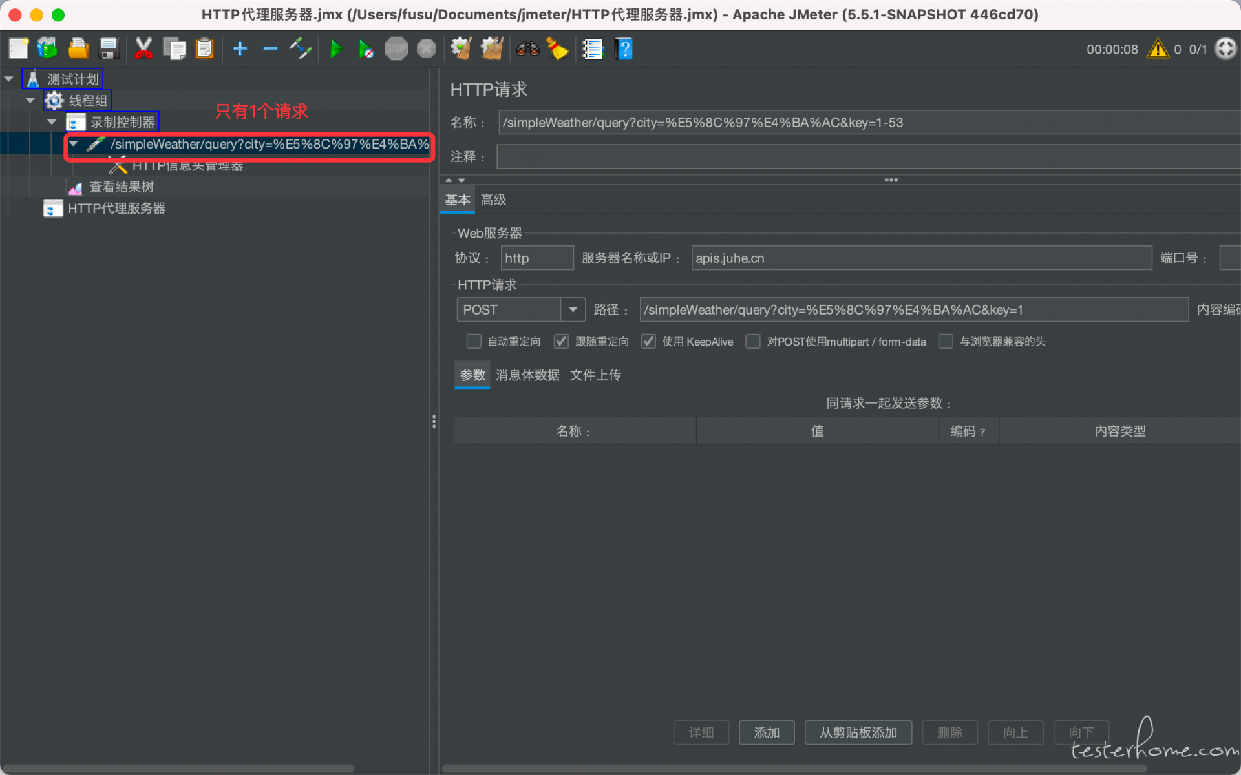The height and width of the screenshot is (775, 1241).
Task: Open the Templates icon
Action: 47,48
